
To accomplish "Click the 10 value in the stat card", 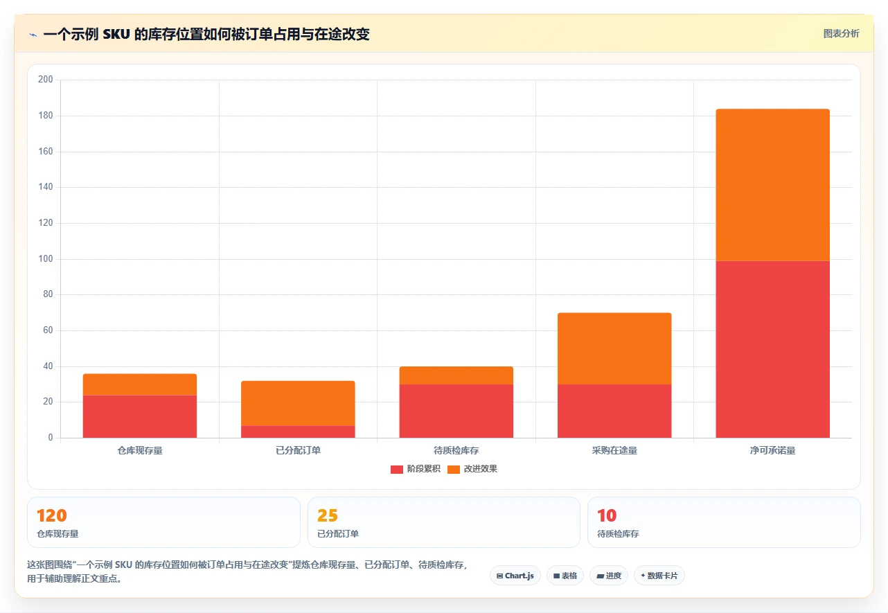I will pyautogui.click(x=607, y=515).
